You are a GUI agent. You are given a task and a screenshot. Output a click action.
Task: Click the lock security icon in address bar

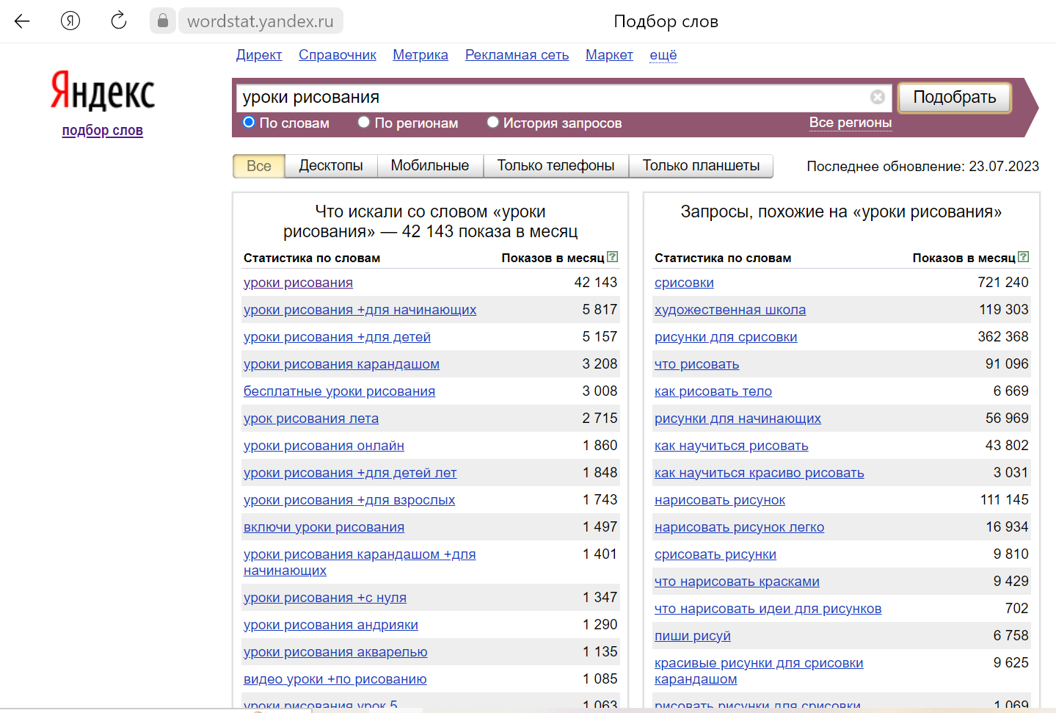click(163, 21)
